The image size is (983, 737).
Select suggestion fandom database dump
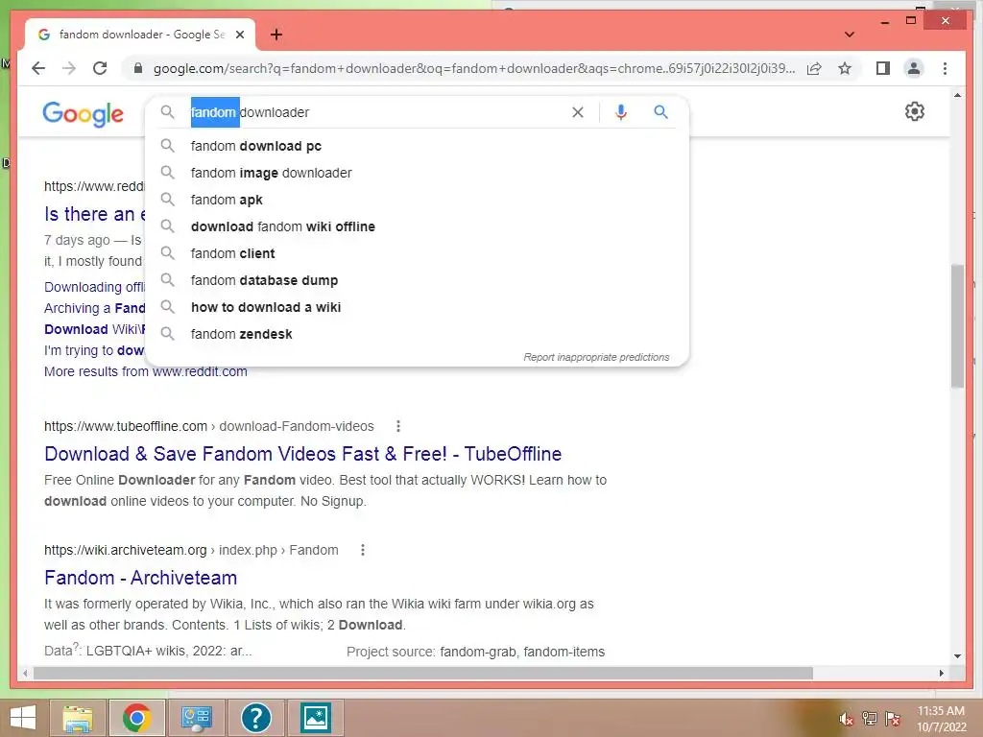pos(417,281)
